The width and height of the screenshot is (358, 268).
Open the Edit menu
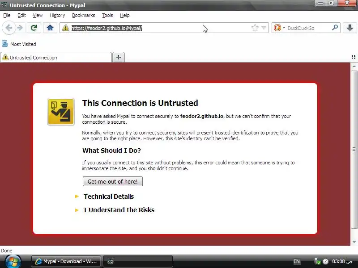point(21,15)
